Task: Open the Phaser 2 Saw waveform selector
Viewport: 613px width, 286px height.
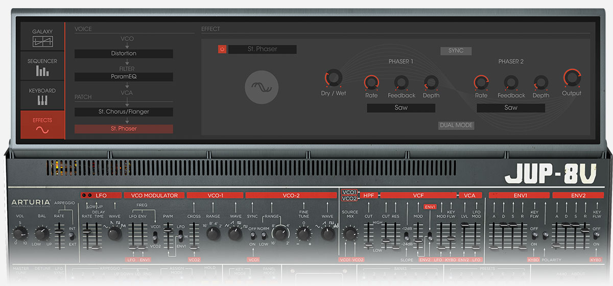Action: (x=511, y=108)
